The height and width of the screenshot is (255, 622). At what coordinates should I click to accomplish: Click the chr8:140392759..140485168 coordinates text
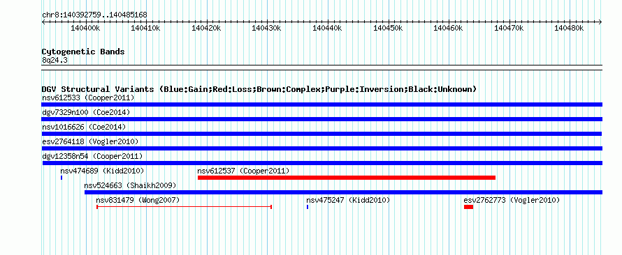(x=94, y=15)
